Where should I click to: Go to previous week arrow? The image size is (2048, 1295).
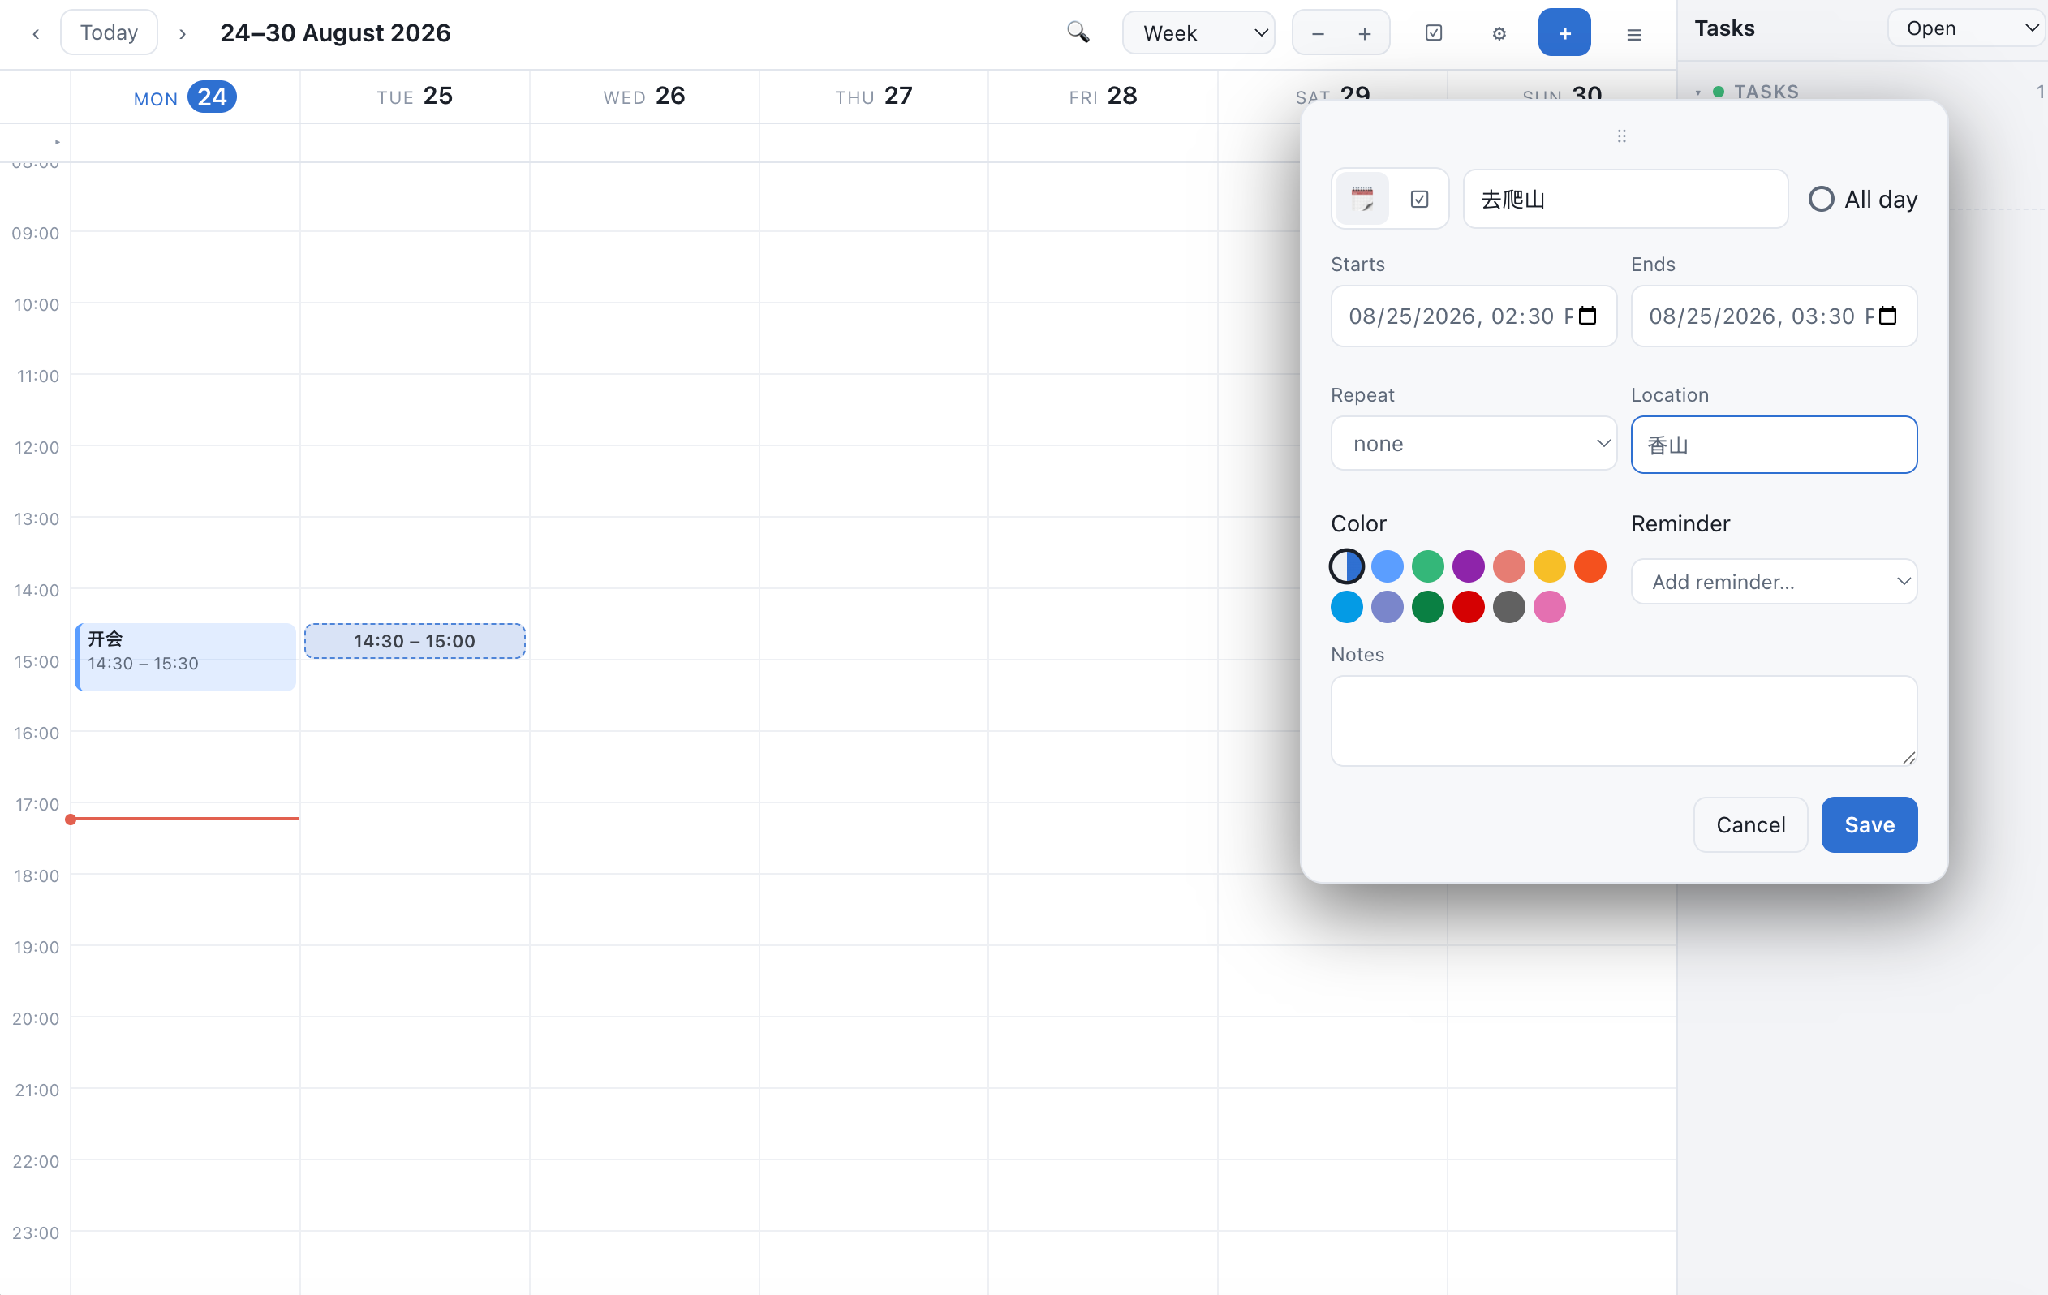click(x=36, y=33)
